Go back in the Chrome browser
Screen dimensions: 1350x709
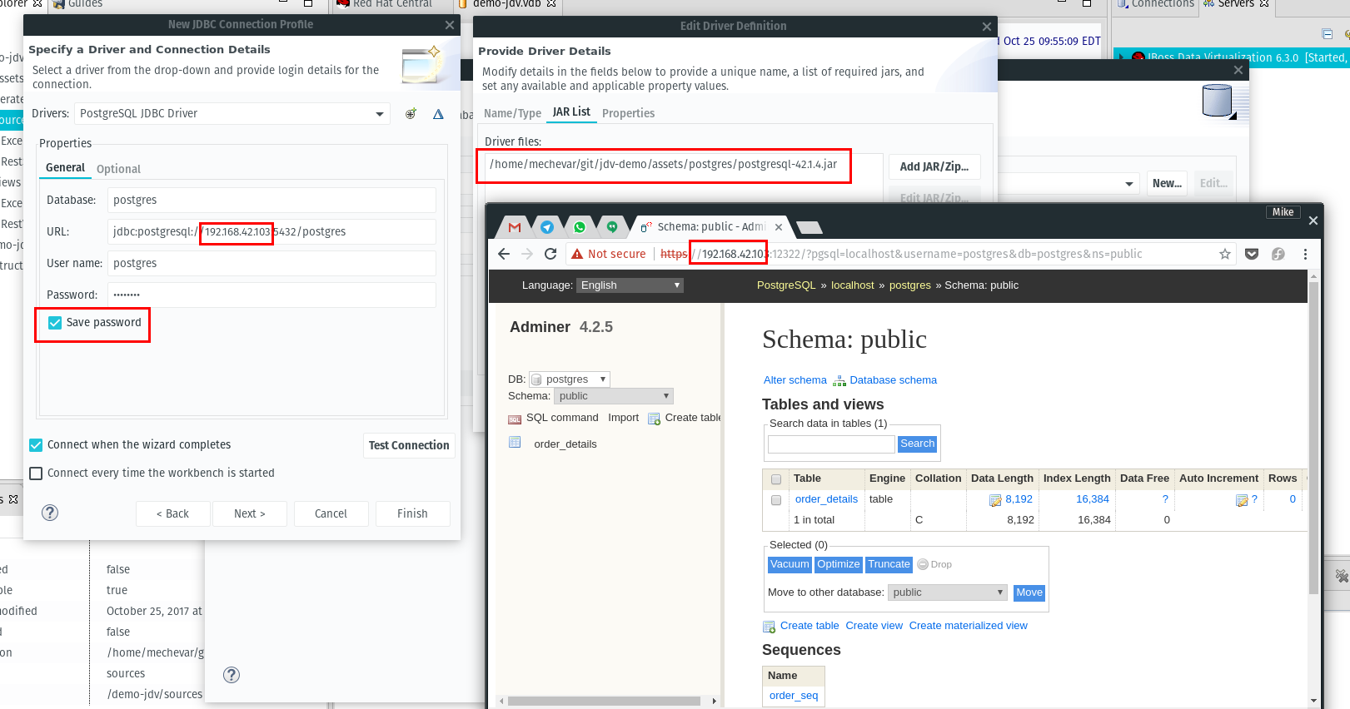[x=504, y=254]
